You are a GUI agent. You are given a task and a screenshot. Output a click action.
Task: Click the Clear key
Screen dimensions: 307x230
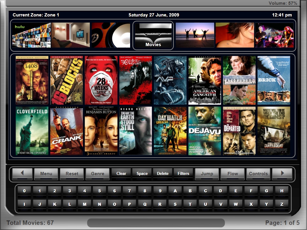[121, 174]
